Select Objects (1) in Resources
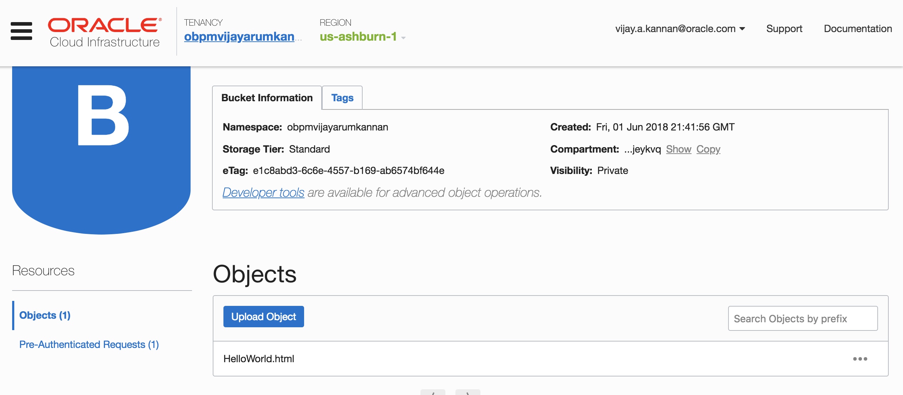Viewport: 903px width, 395px height. [45, 315]
